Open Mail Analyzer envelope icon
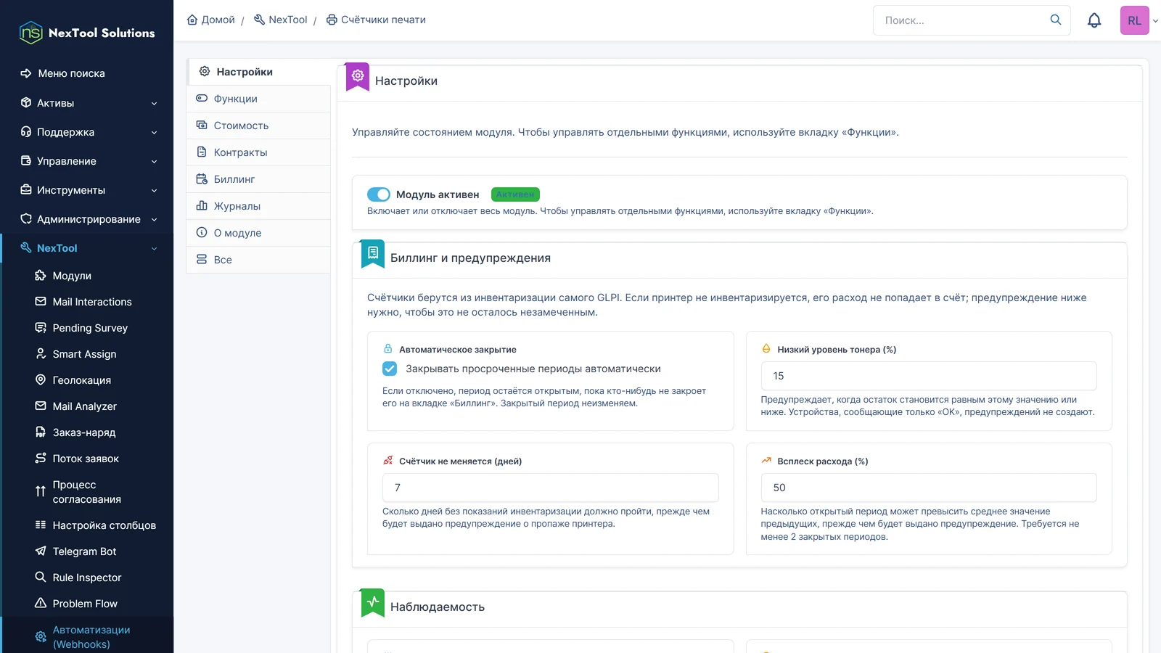The width and height of the screenshot is (1161, 653). click(x=41, y=406)
